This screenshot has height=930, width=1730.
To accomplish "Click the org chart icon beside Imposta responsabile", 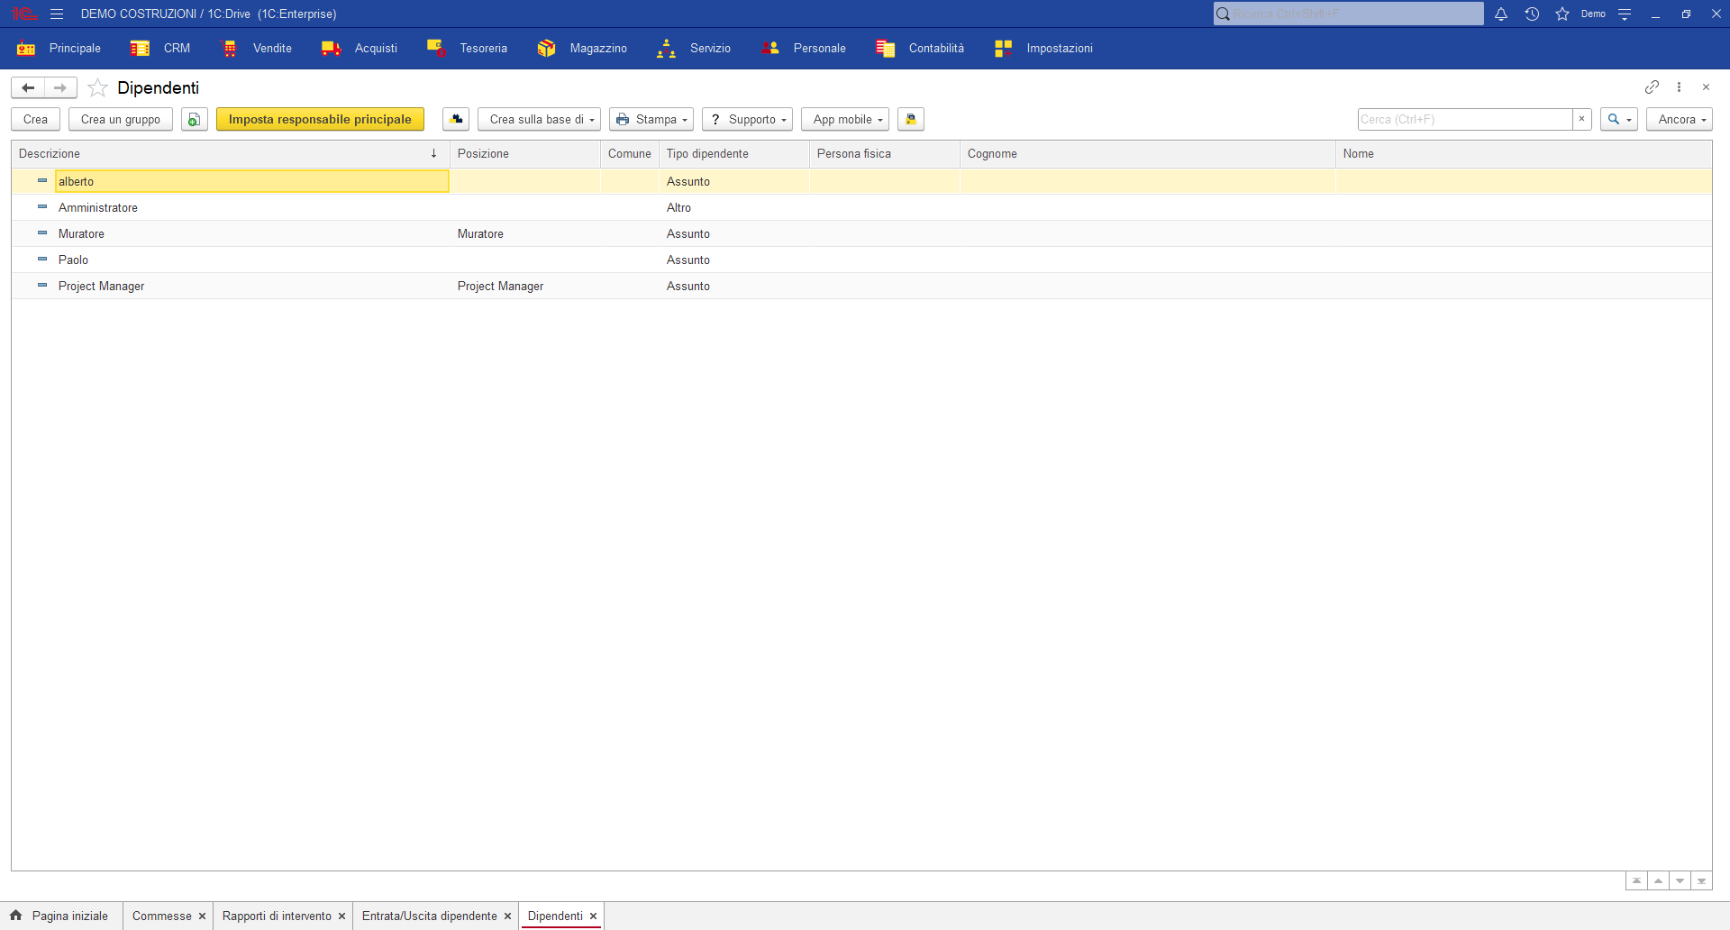I will point(456,119).
